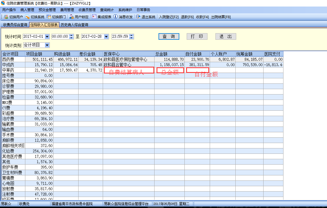
Task: Click 出院结算[F8] toolbar shortcut
Action: tap(221, 17)
